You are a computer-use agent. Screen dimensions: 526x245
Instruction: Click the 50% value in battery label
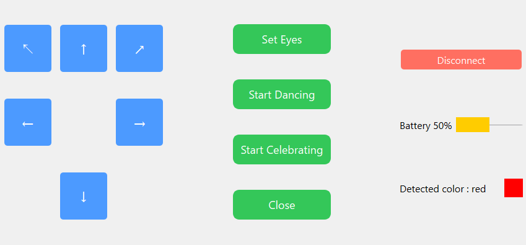[x=442, y=126]
